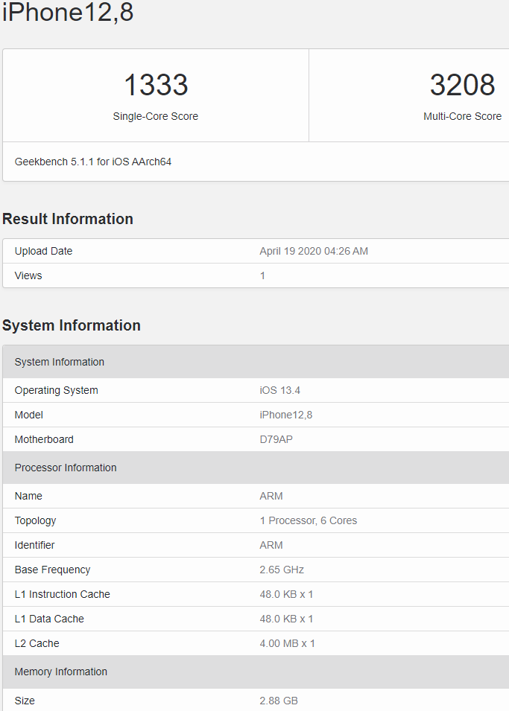The width and height of the screenshot is (509, 711).
Task: Select the Views count value 1
Action: click(x=262, y=275)
